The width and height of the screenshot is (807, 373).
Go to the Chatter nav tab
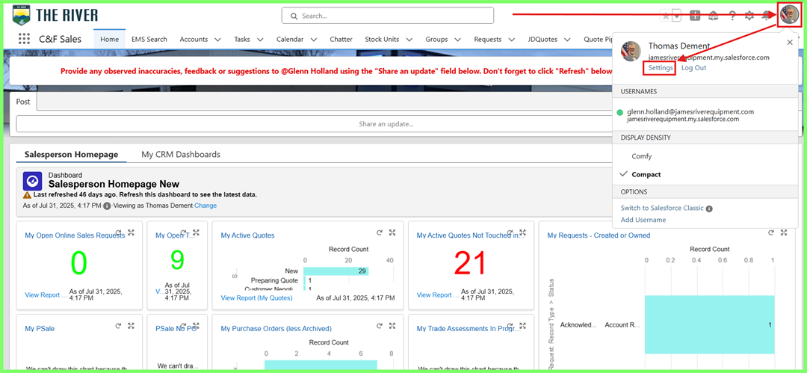click(341, 40)
